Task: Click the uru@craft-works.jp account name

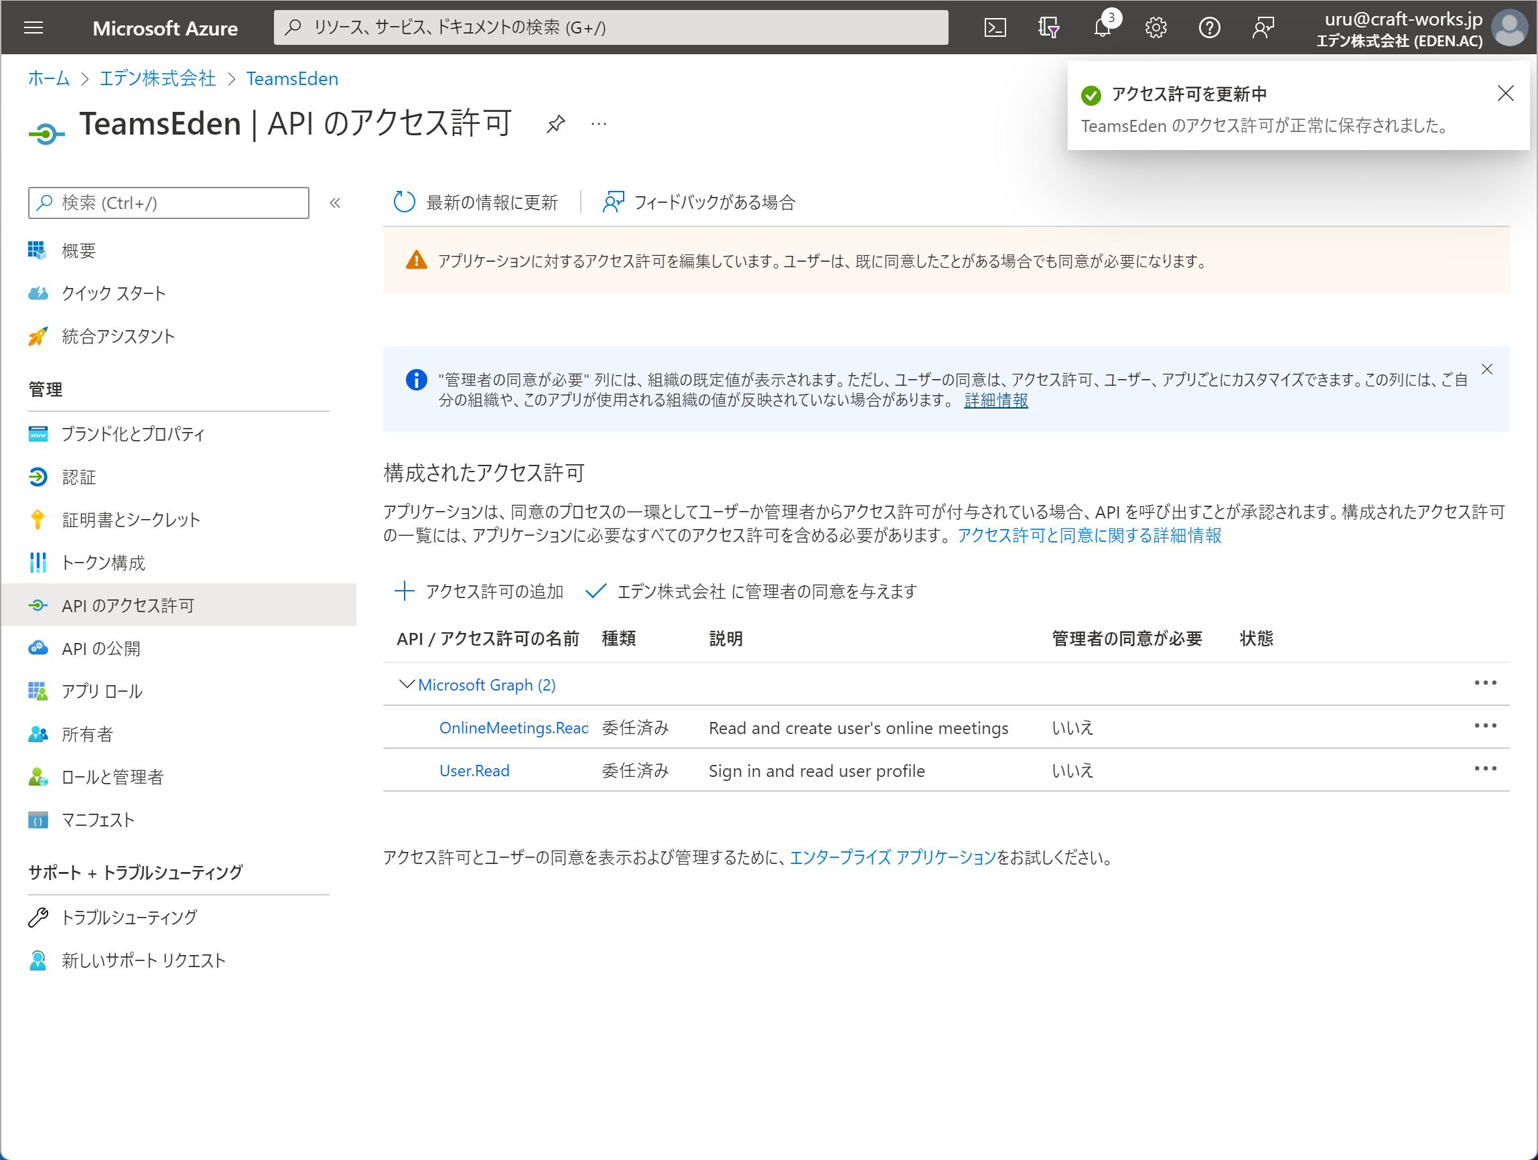Action: coord(1403,19)
